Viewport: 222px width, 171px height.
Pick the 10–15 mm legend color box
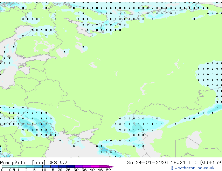pyautogui.click(x=47, y=166)
